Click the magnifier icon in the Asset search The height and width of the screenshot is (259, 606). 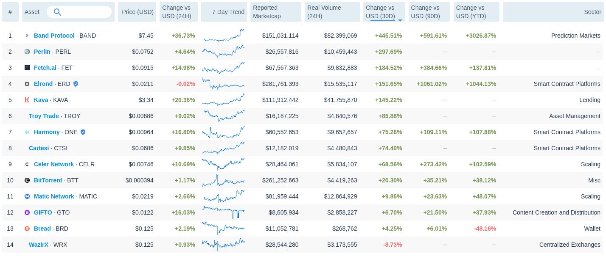[57, 12]
